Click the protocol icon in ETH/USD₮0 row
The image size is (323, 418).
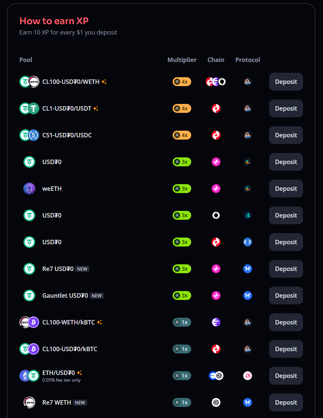point(248,376)
